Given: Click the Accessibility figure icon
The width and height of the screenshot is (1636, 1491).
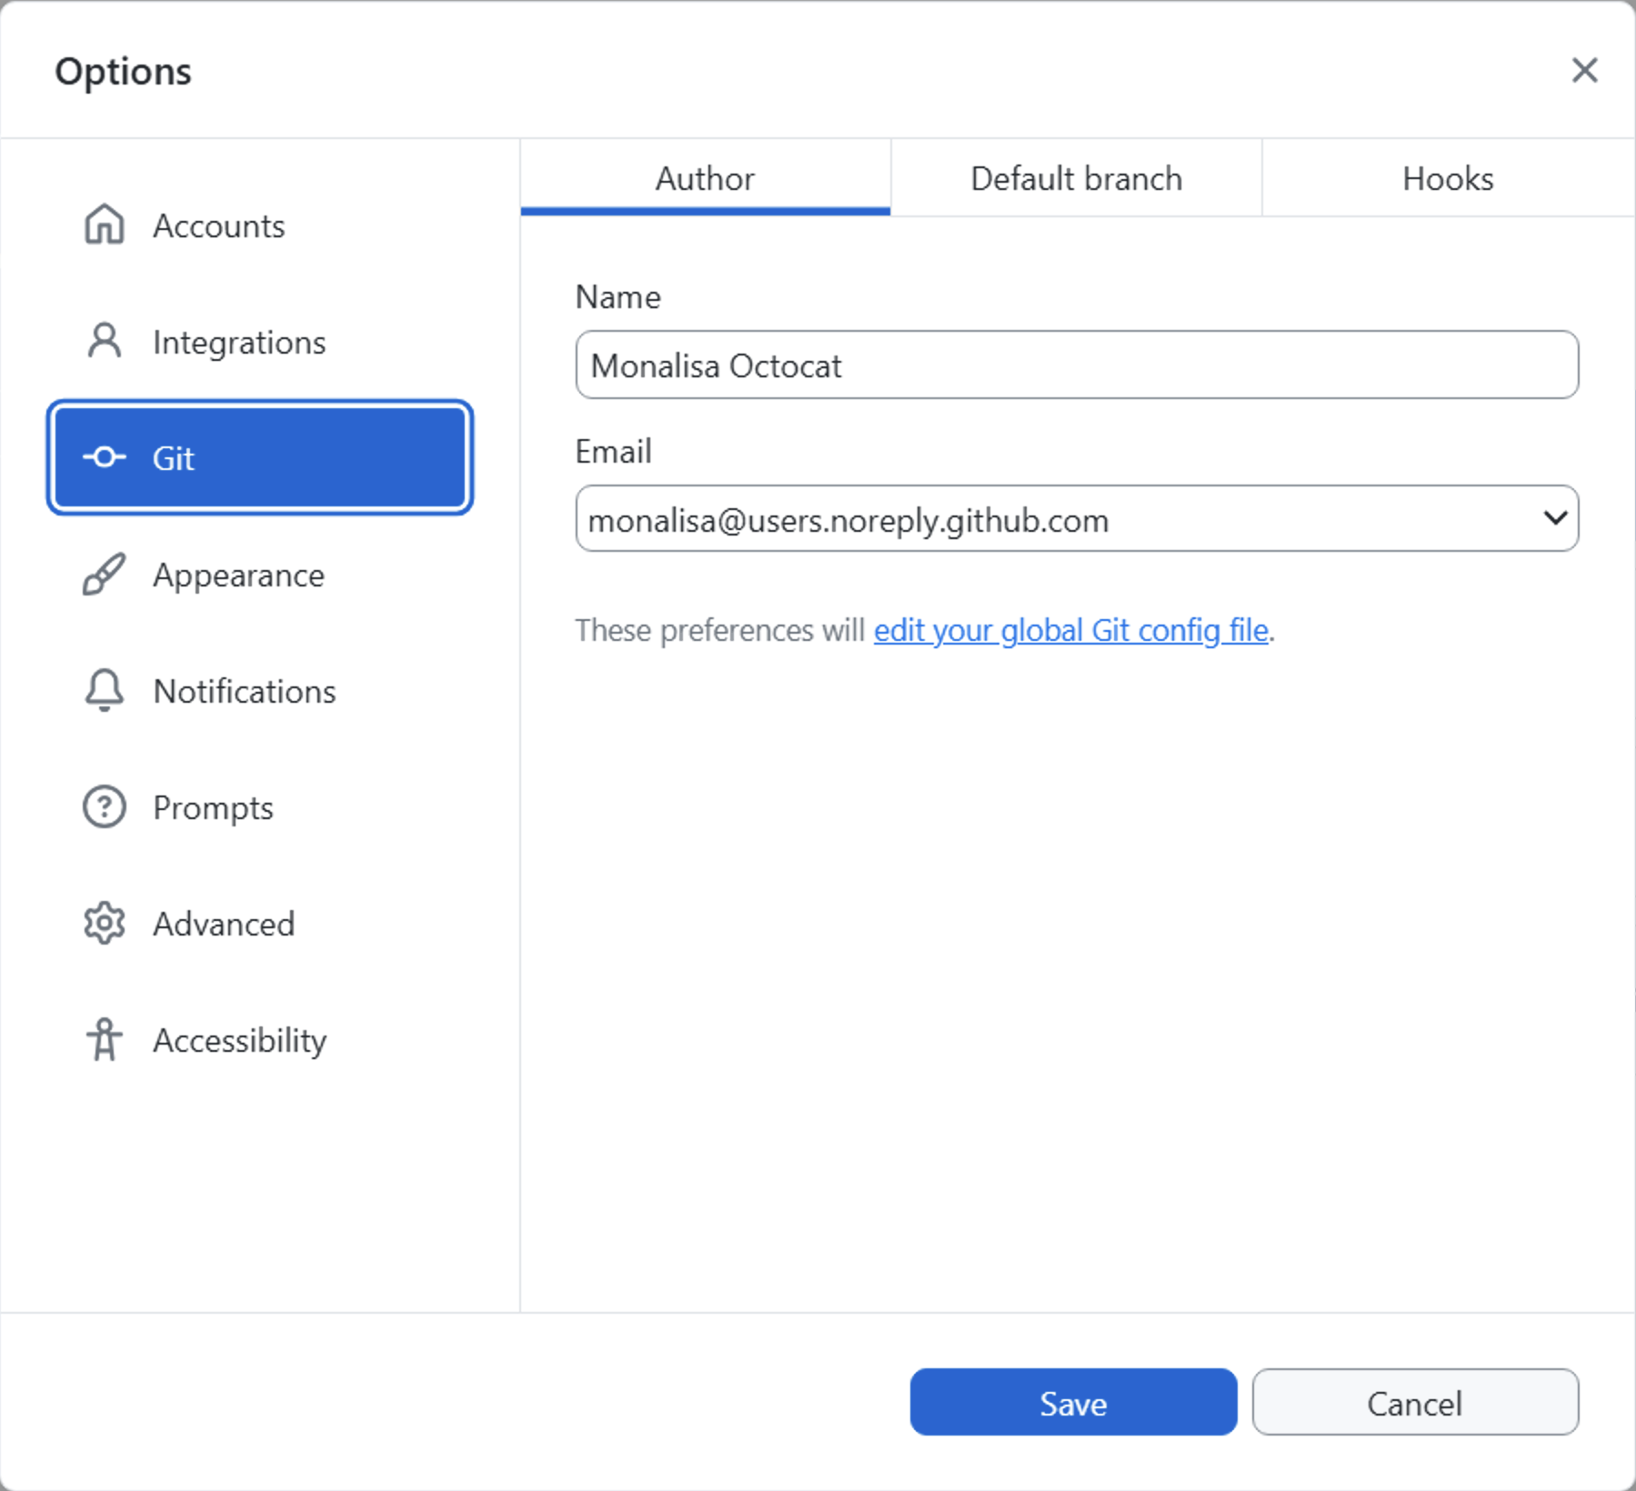Looking at the screenshot, I should click(105, 1040).
